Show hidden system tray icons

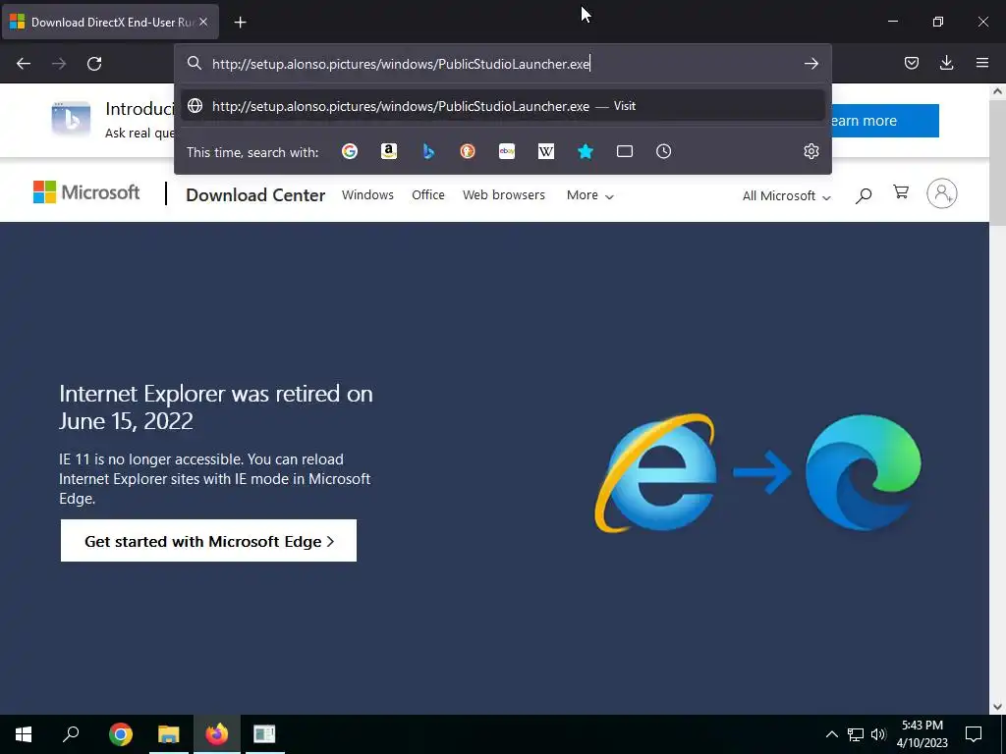coord(831,734)
